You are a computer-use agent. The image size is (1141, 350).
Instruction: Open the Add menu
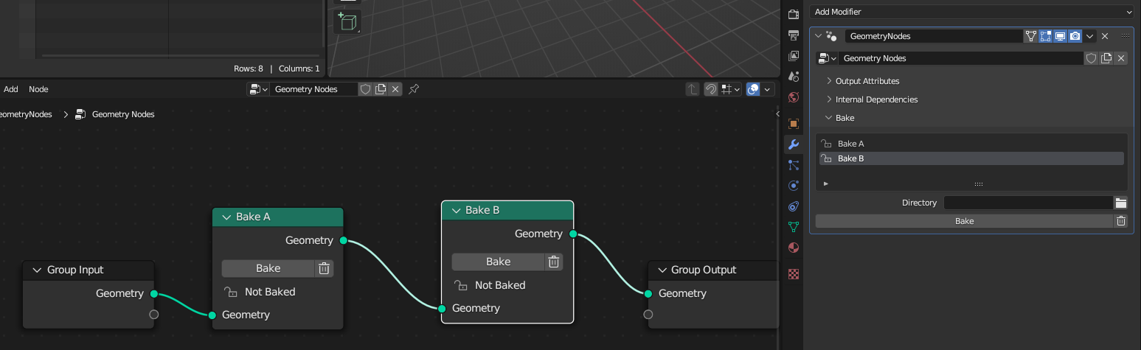pyautogui.click(x=11, y=89)
